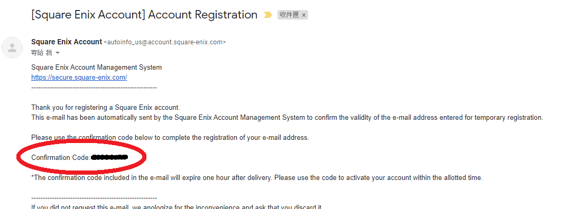Click the Square Enix Account Management System heading line
This screenshot has width=584, height=209.
point(97,68)
